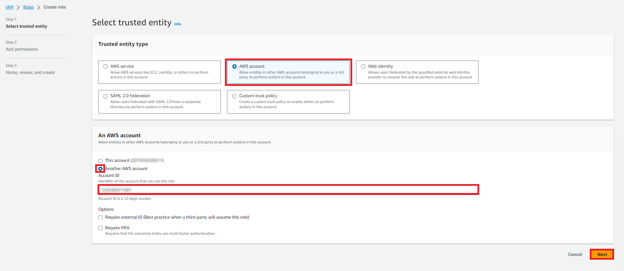Click the Options label
This screenshot has width=624, height=271.
[x=106, y=209]
